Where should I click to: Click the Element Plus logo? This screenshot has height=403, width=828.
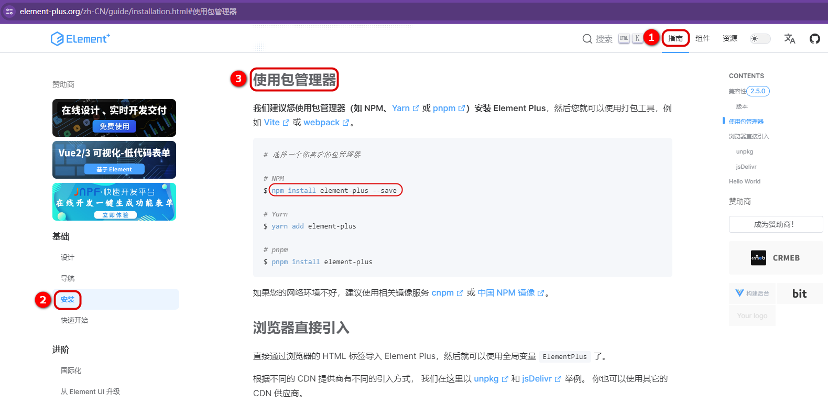(80, 39)
